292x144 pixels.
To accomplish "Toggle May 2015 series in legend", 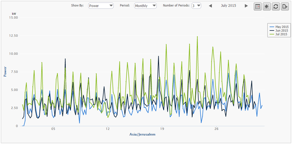I will (282, 27).
